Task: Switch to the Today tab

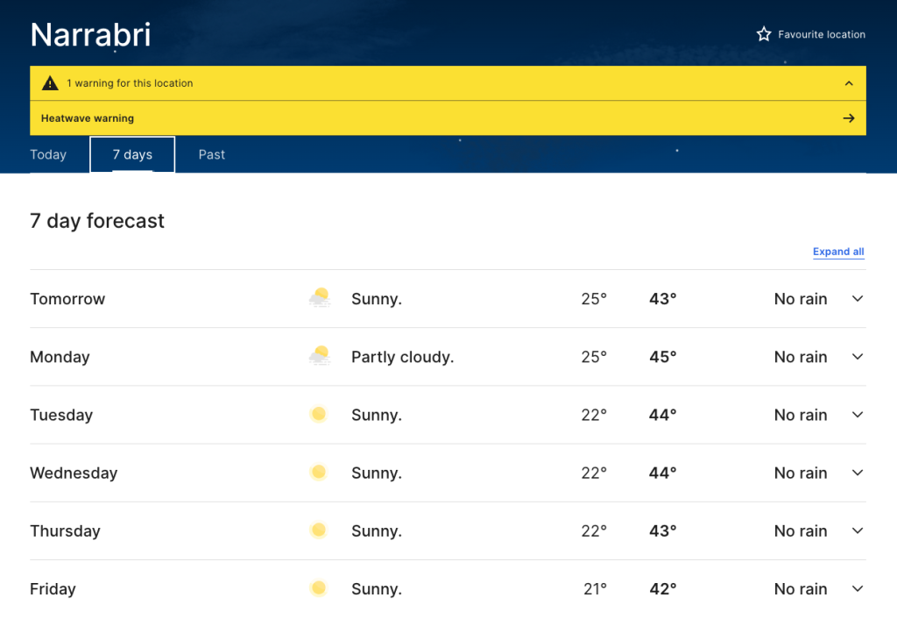Action: coord(48,155)
